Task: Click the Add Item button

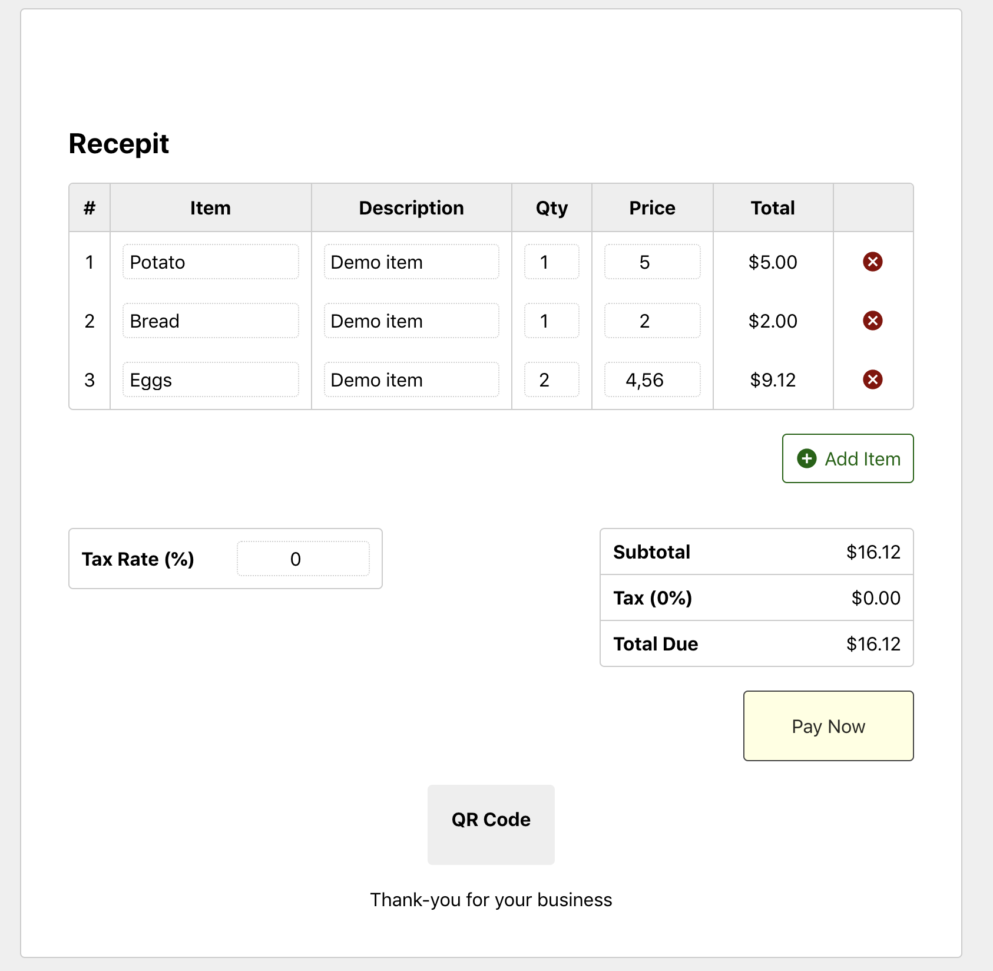Action: click(x=848, y=458)
